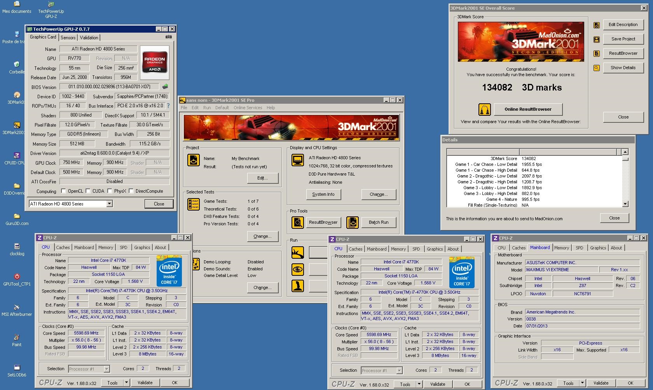This screenshot has width=653, height=390.
Task: Expand the Tools dropdown arrow in the left CPU-Z window
Action: 126,383
